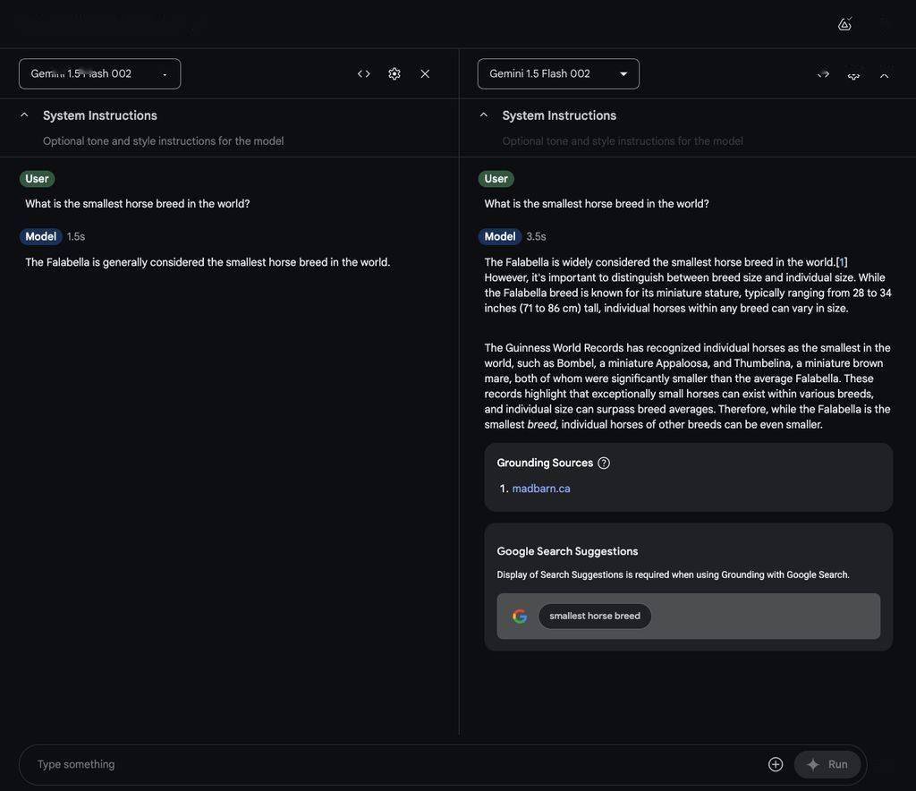Open the left panel's run settings gear
Screen dimensions: 916x791
[394, 73]
